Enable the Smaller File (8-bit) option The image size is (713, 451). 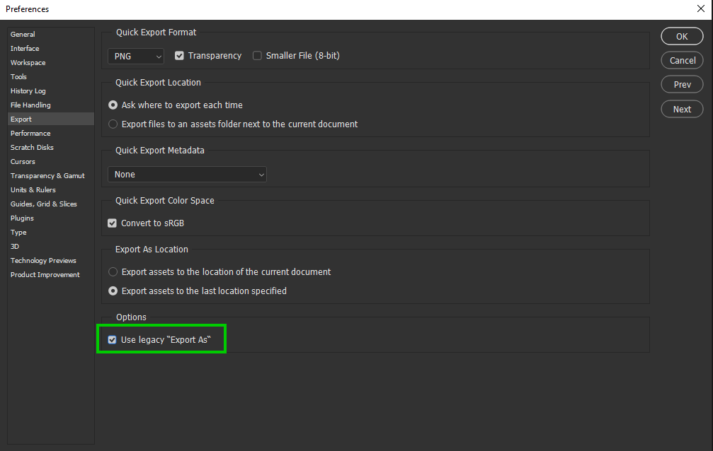256,55
